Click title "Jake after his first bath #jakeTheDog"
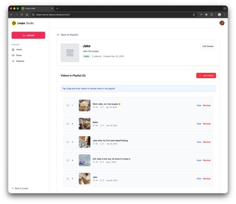 click(110, 140)
